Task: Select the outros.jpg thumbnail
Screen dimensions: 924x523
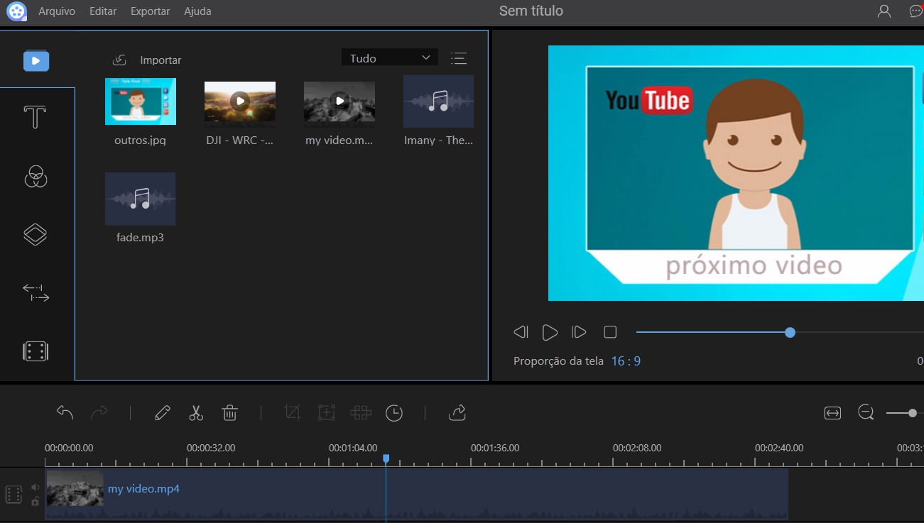Action: click(141, 101)
